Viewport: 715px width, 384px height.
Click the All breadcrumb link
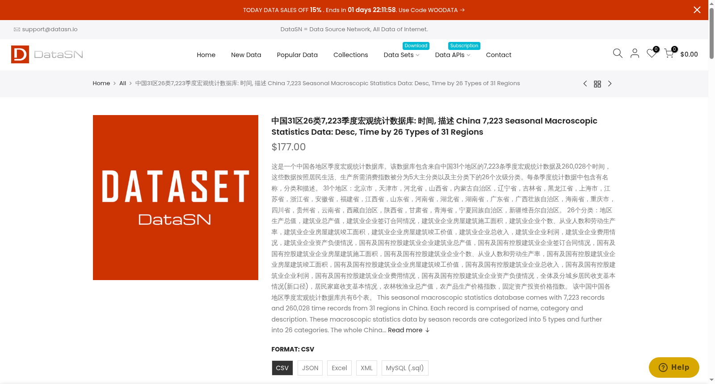(122, 83)
